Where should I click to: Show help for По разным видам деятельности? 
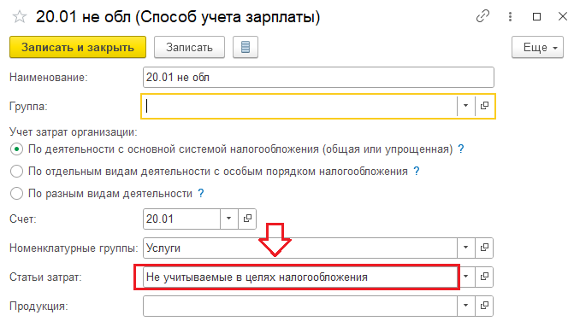[201, 193]
